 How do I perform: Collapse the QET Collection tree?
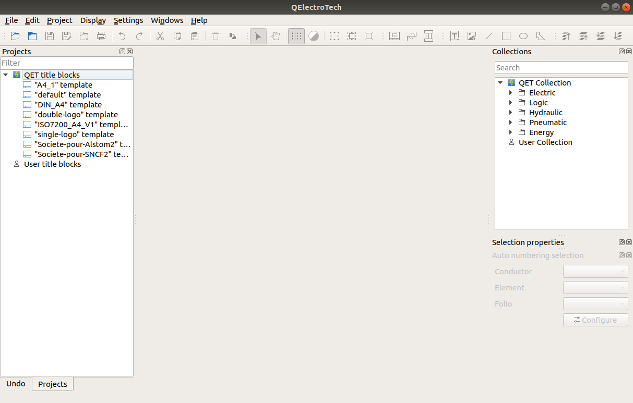[x=500, y=83]
